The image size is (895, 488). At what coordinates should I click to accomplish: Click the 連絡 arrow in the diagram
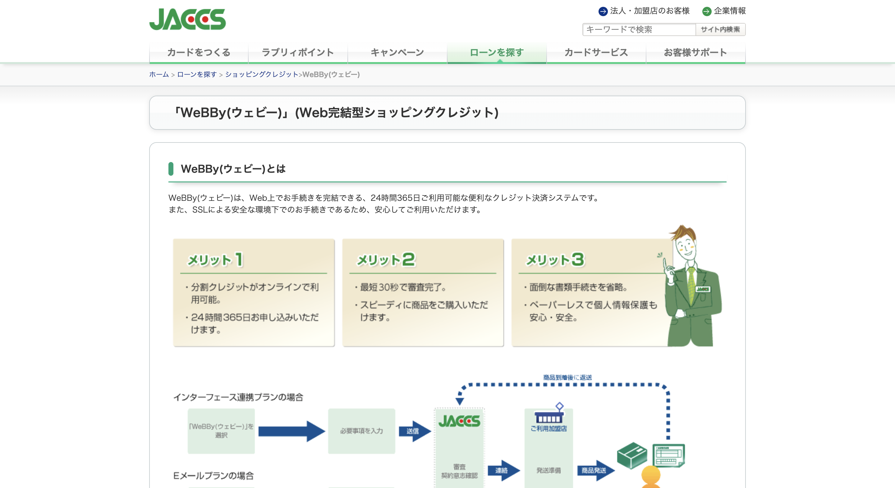(x=504, y=471)
